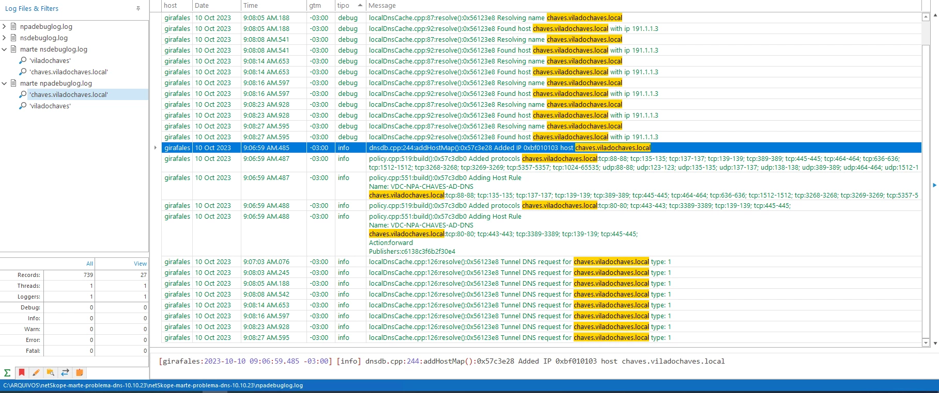Viewport: 939px width, 393px height.
Task: Expand the nsdebuglog.log tree node
Action: [4, 38]
